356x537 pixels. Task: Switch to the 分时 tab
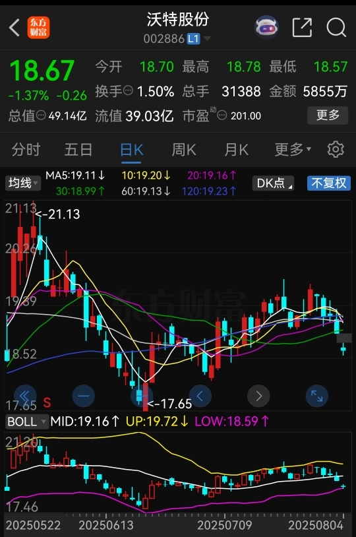(x=26, y=149)
